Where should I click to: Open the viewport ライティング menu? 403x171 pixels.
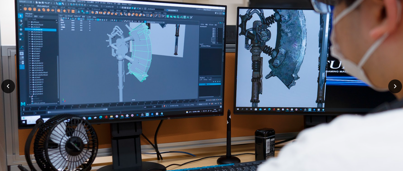click(77, 16)
